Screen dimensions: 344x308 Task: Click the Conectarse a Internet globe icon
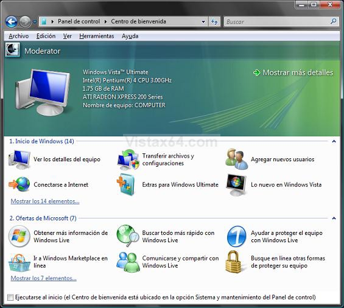[x=19, y=184]
